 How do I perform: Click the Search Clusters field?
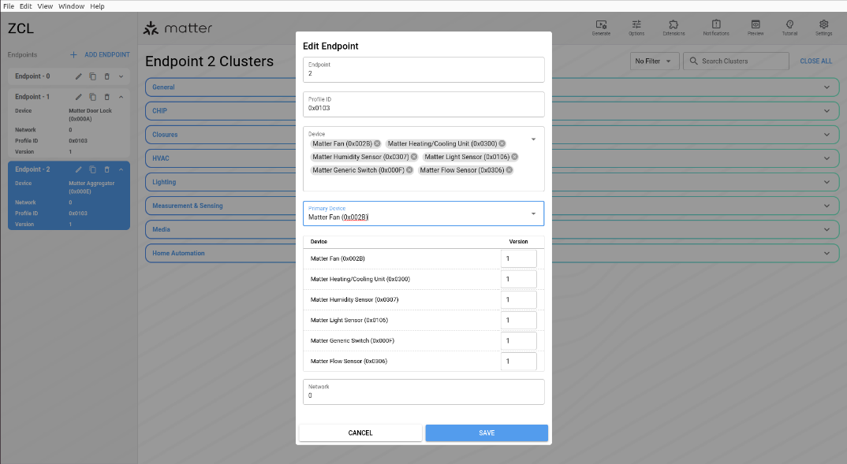click(x=735, y=61)
